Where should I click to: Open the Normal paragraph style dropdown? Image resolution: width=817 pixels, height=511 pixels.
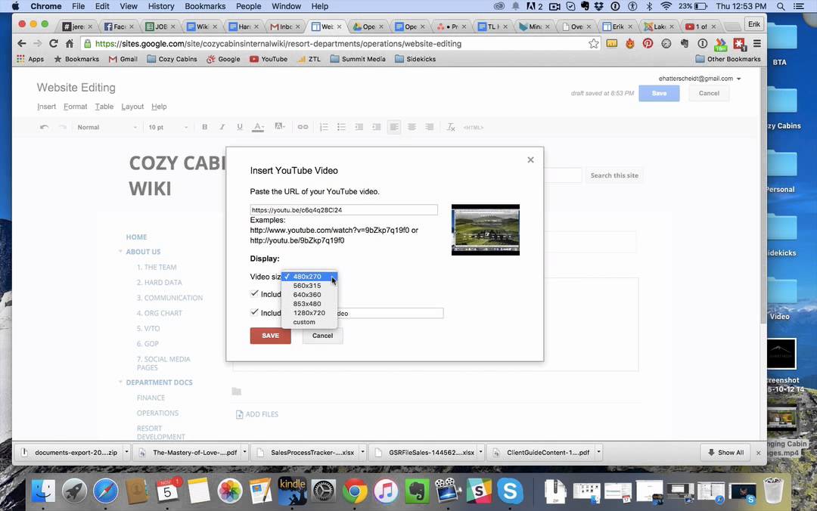point(107,127)
